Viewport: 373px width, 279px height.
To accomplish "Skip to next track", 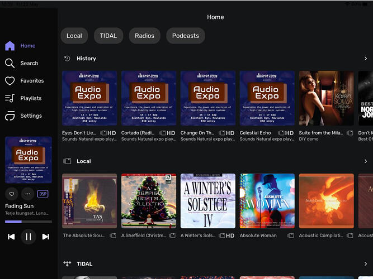I will (45, 237).
